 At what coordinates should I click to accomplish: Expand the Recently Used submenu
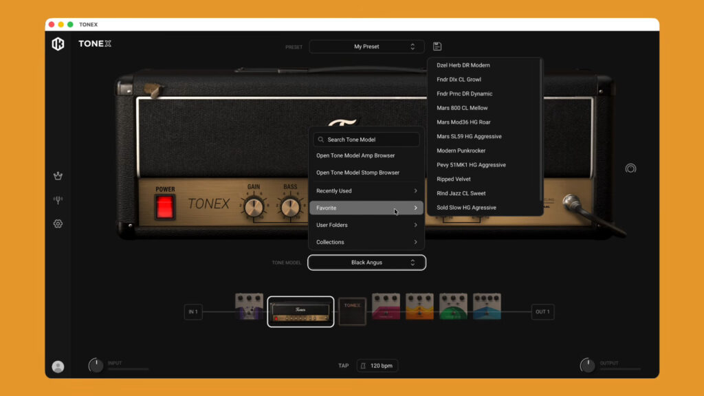pos(366,191)
